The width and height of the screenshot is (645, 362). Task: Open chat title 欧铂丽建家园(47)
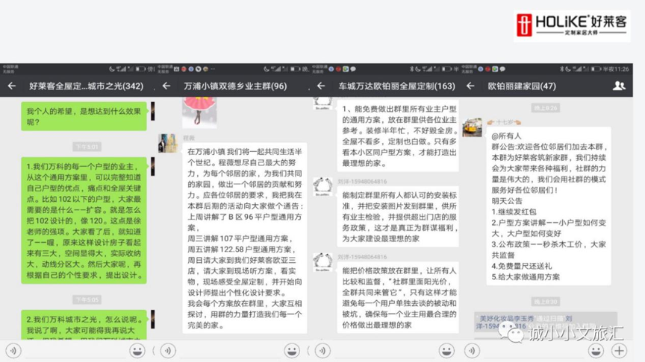pos(522,86)
